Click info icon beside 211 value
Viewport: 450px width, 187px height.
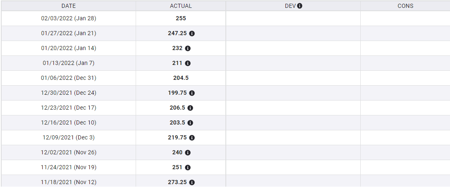(x=188, y=63)
